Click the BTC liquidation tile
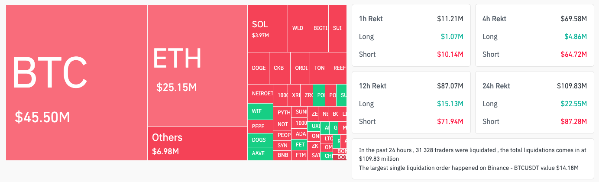The image size is (599, 182). click(x=76, y=82)
